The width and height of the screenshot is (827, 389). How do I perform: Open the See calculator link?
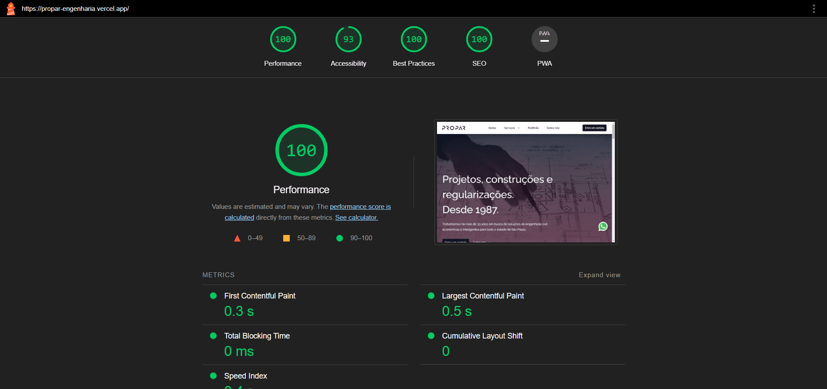(356, 218)
